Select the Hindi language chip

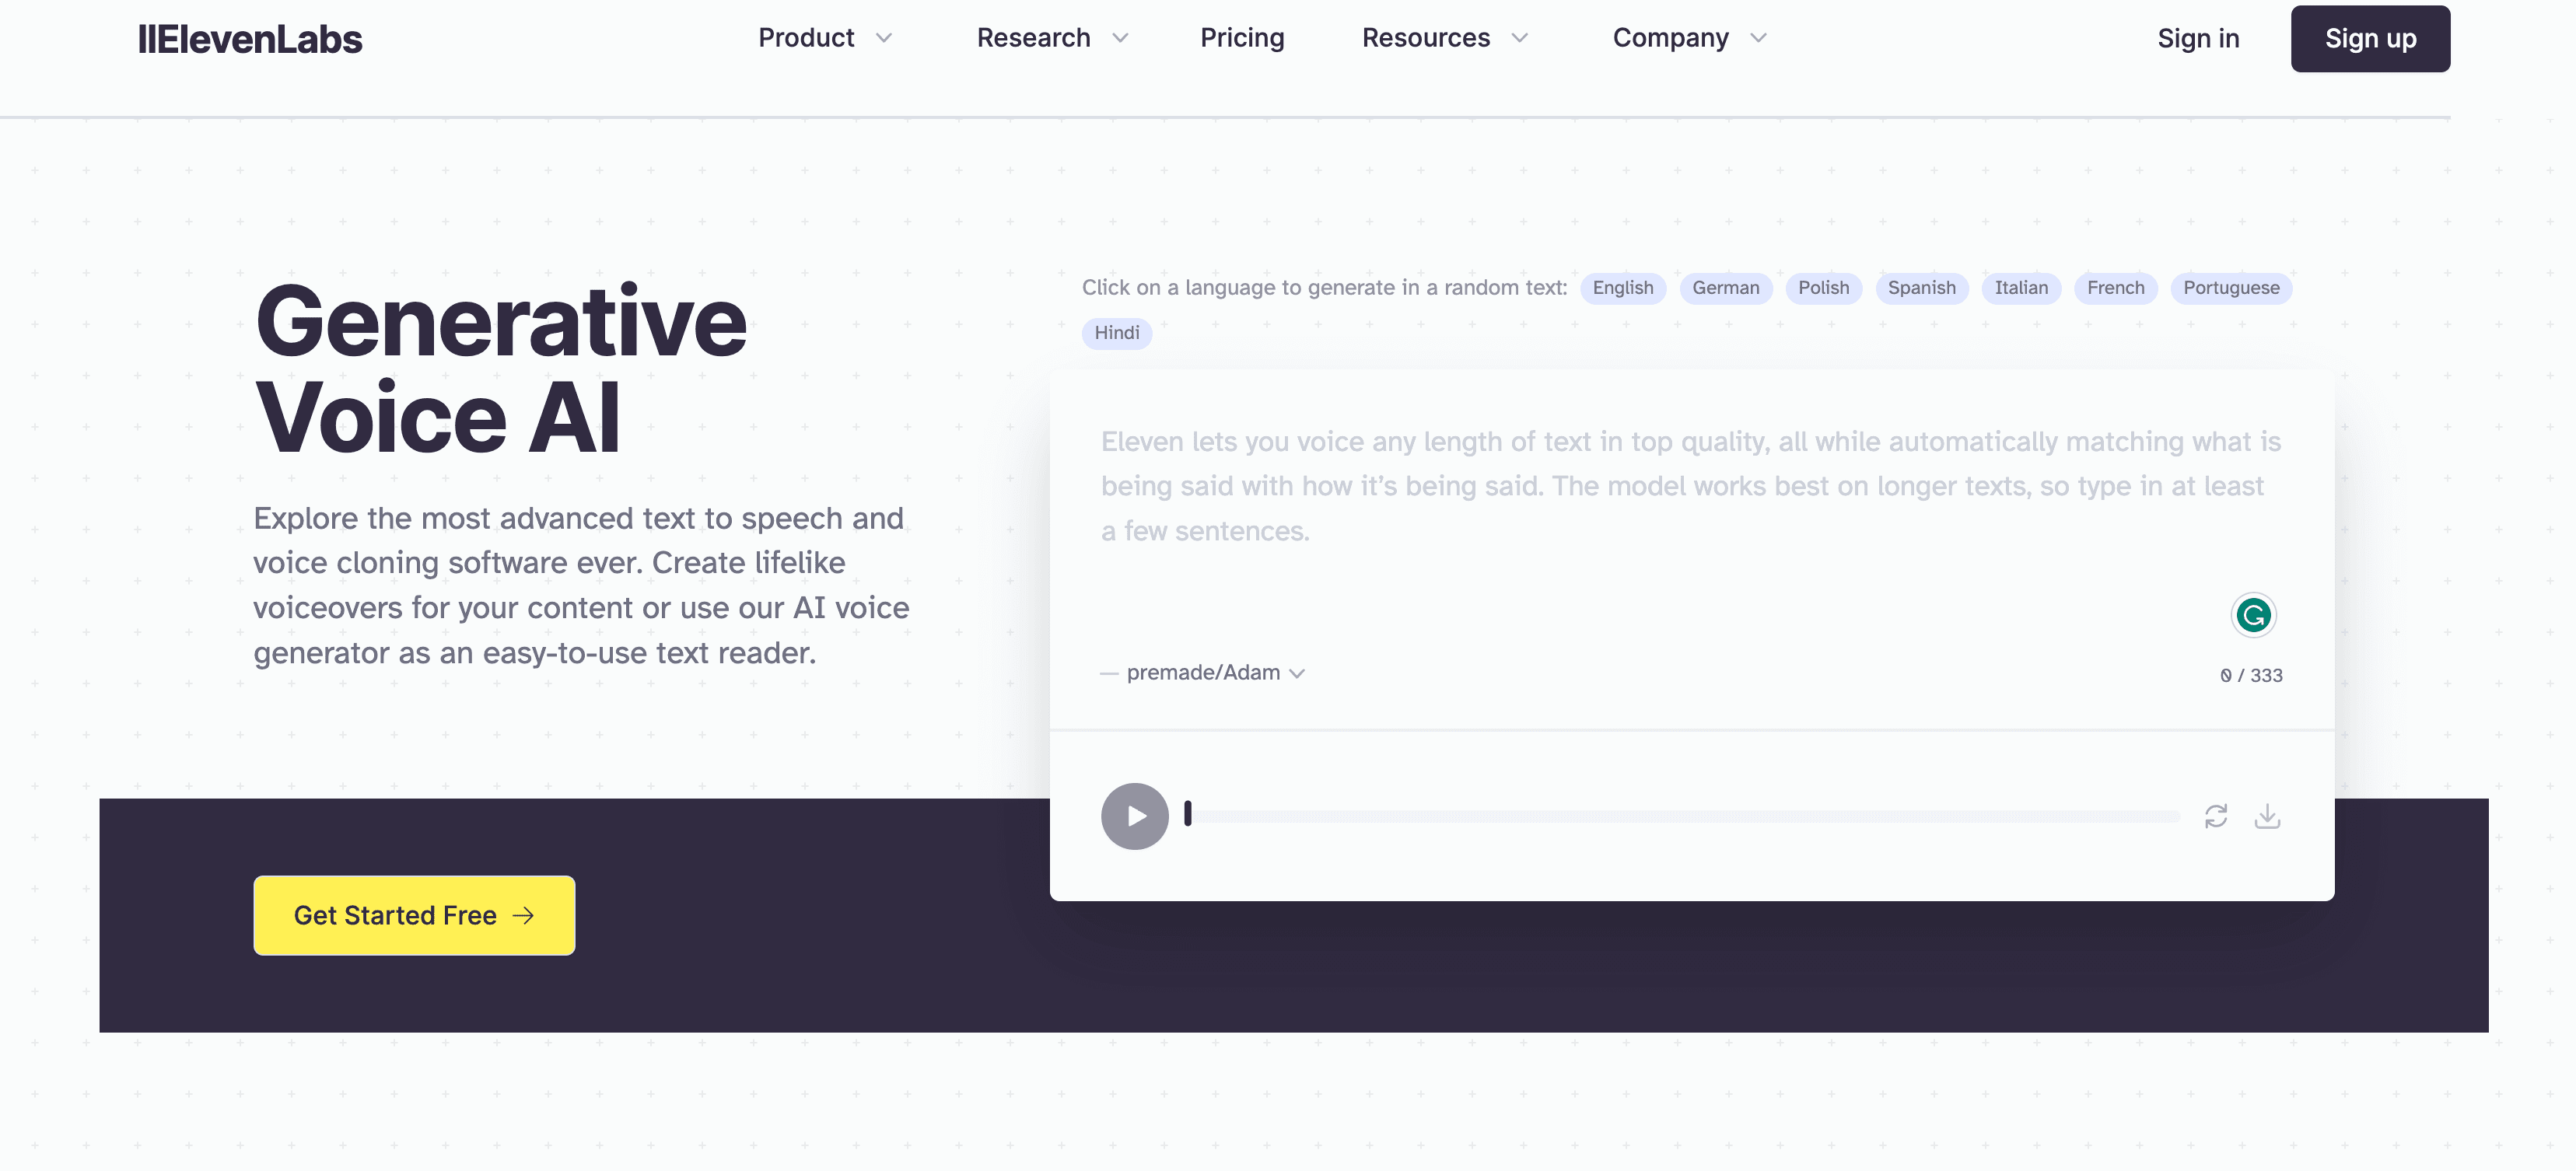point(1116,333)
